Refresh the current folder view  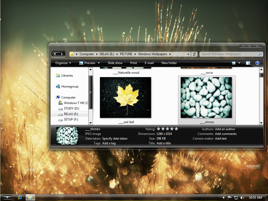coord(194,54)
